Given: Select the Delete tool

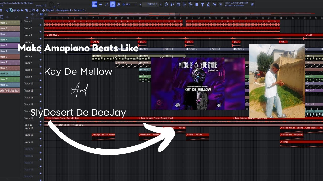Looking at the screenshot, I should [x=14, y=10].
